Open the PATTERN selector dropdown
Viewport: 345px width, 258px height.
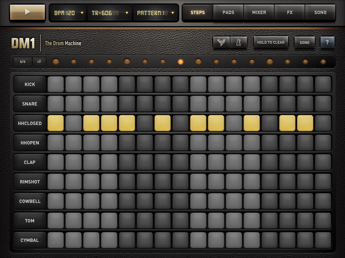[x=155, y=13]
